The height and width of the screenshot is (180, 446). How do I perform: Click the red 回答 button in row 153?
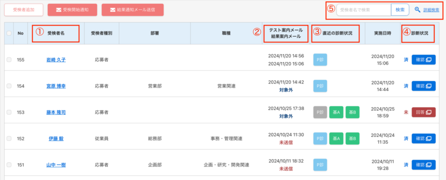pos(424,112)
